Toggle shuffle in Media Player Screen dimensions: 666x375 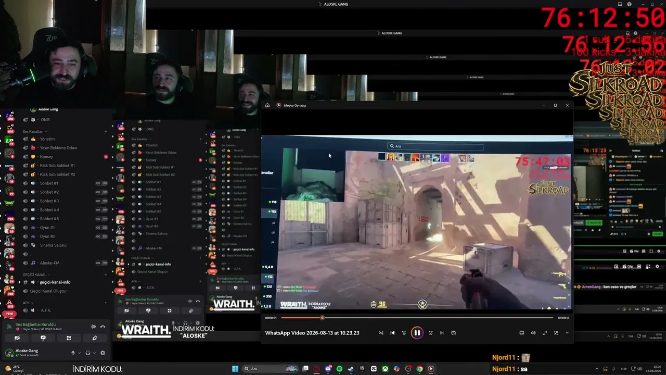point(381,333)
